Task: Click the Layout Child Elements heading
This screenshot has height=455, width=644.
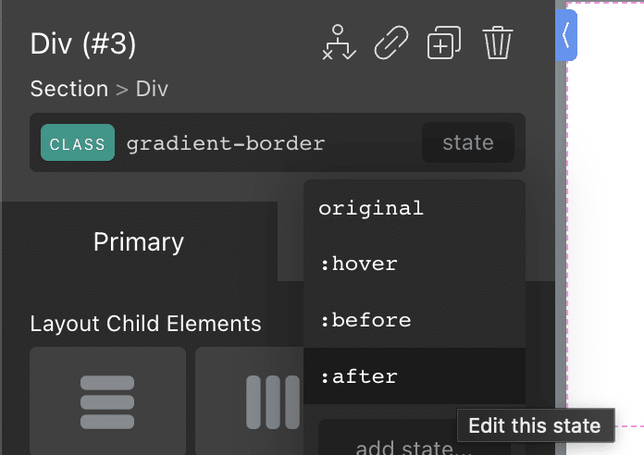Action: [145, 324]
